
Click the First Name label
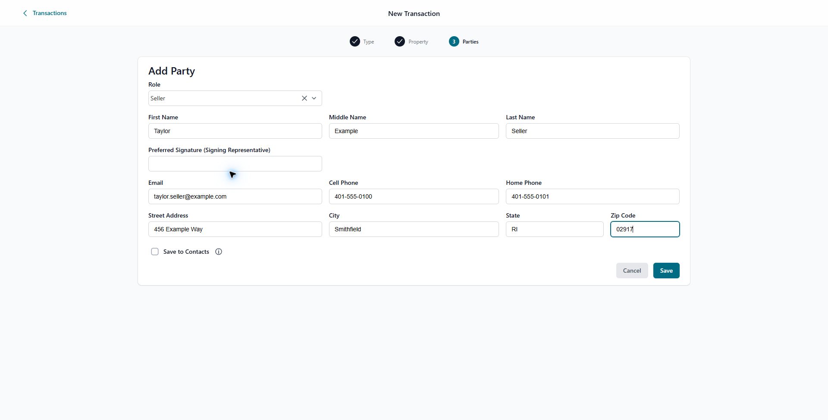(163, 117)
